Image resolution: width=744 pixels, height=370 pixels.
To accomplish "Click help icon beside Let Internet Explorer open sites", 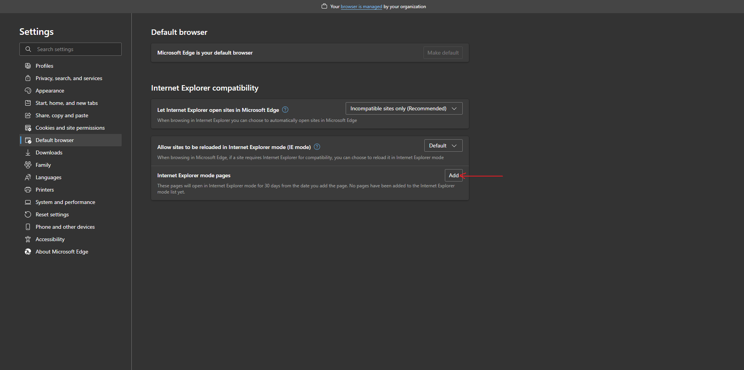I will 285,110.
